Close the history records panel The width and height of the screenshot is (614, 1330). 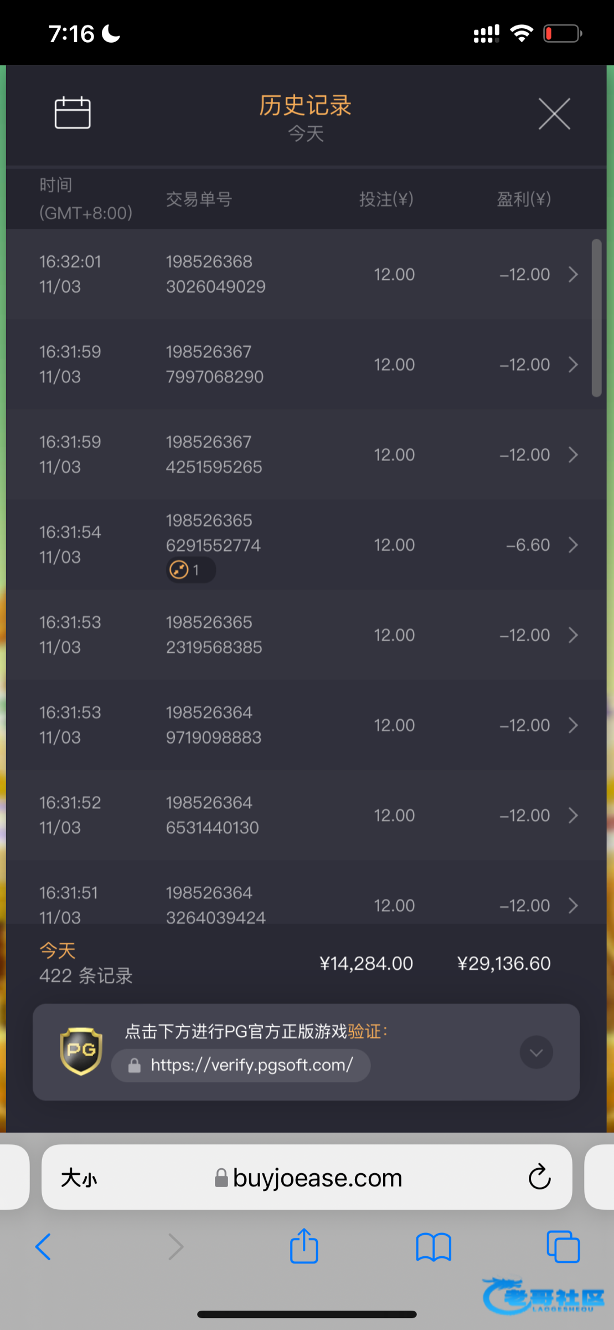click(554, 114)
